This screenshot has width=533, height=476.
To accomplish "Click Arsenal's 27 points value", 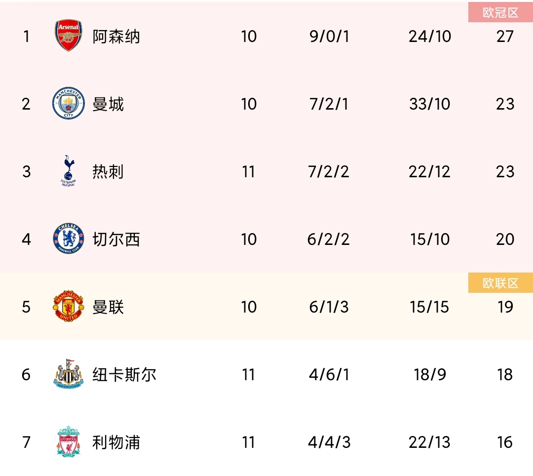I will point(505,37).
